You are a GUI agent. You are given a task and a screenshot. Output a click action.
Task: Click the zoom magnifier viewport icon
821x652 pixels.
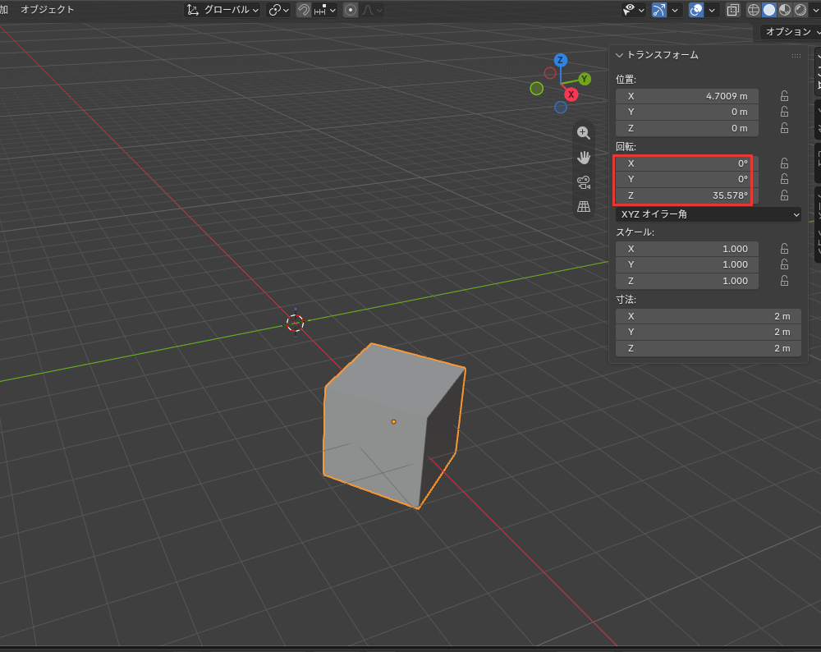tap(583, 133)
